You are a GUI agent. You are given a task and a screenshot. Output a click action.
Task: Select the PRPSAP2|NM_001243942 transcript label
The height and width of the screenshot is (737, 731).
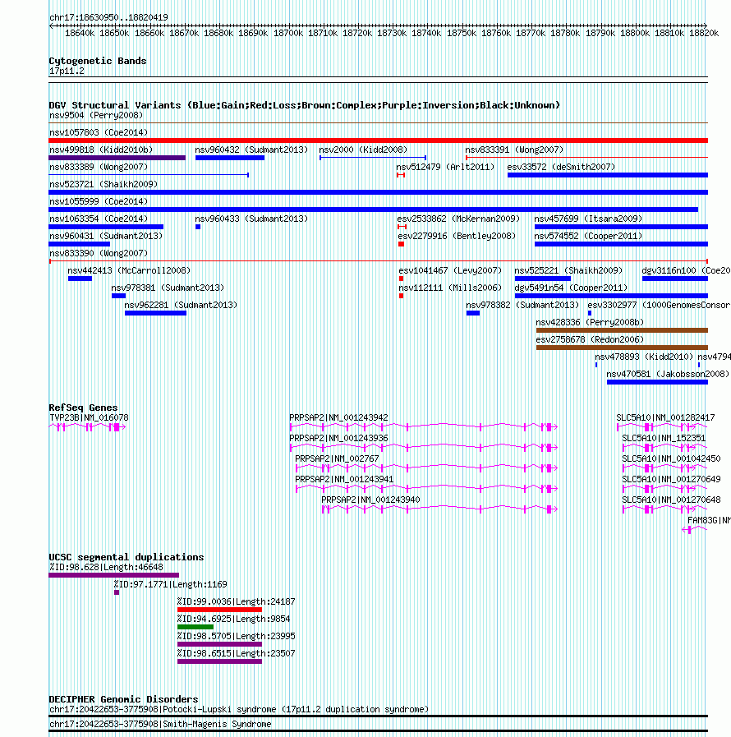[x=338, y=417]
